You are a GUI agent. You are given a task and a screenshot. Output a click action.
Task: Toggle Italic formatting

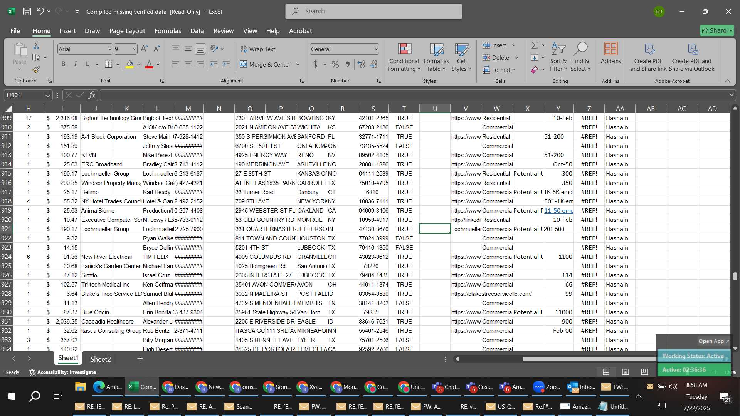pos(76,64)
